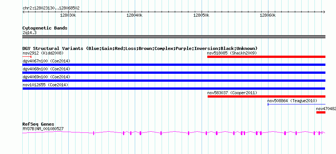Click the blue dgv4068n100 gain bar

tap(174, 73)
